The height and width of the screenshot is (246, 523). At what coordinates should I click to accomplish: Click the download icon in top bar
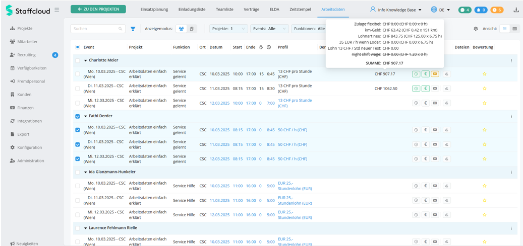click(x=515, y=10)
